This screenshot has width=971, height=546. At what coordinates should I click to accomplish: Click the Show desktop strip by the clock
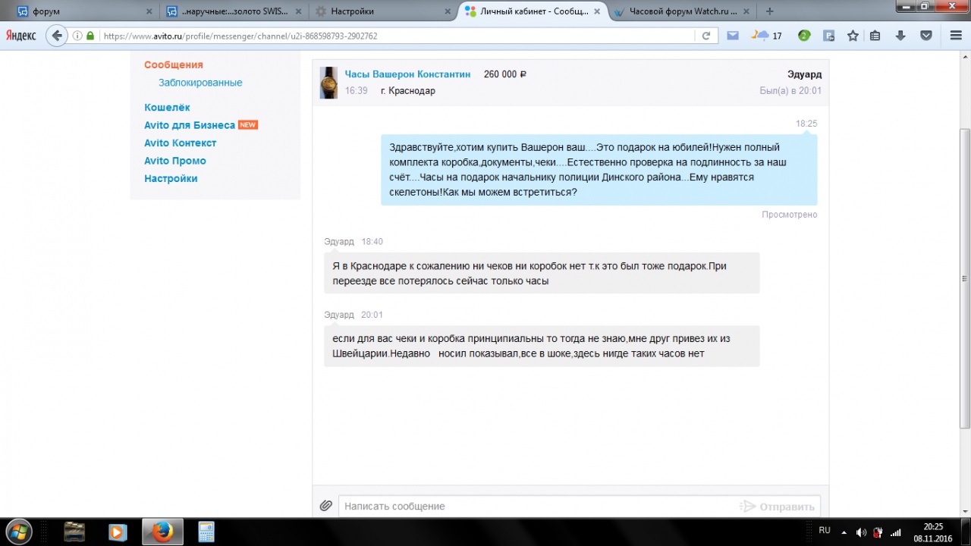click(x=965, y=532)
